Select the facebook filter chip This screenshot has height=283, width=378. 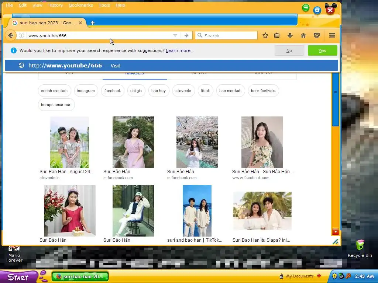(113, 91)
